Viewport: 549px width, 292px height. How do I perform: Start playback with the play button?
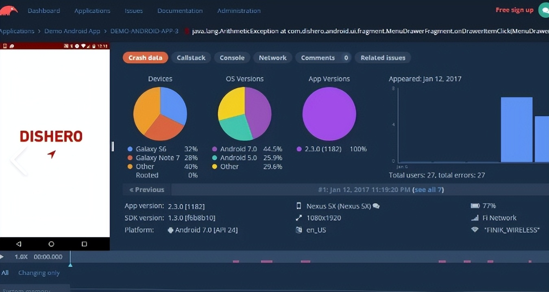point(2,257)
